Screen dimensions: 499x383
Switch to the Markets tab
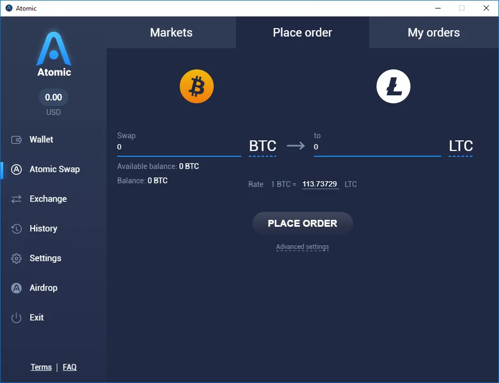pos(171,32)
